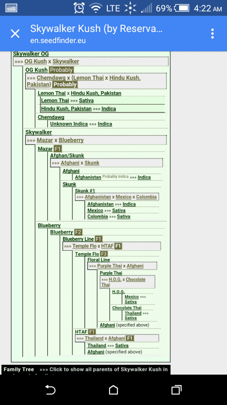Screen dimensions: 227x405
Task: Close the Chrome custom tab
Action: tap(15, 34)
